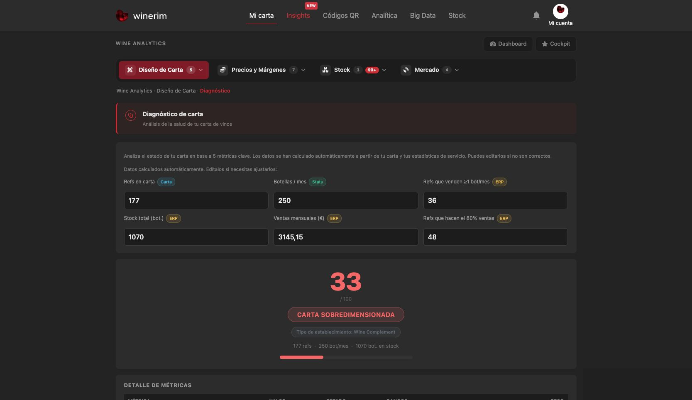Expand the Precios y Márgenes chevron

(x=303, y=70)
